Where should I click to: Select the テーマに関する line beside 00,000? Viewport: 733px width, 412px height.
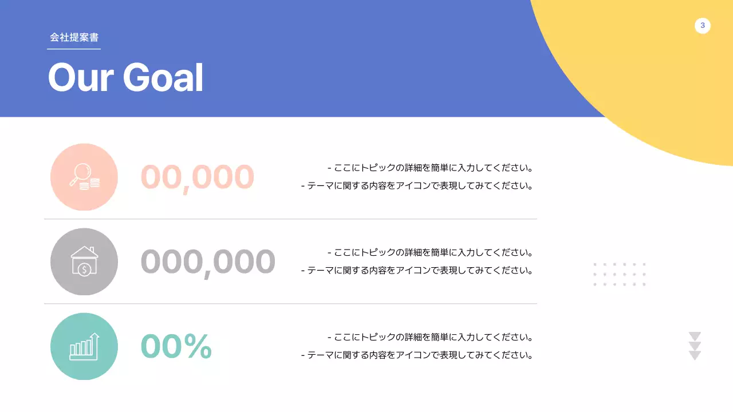tap(417, 186)
